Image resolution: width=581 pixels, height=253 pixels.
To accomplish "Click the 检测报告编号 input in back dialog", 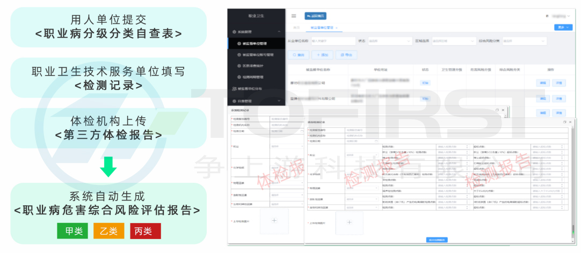I will click(x=287, y=119).
